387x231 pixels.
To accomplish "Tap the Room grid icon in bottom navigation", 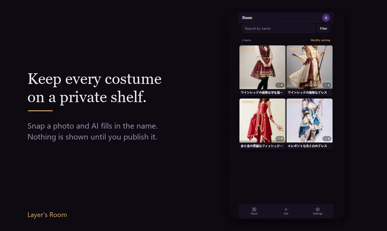I will [x=254, y=209].
